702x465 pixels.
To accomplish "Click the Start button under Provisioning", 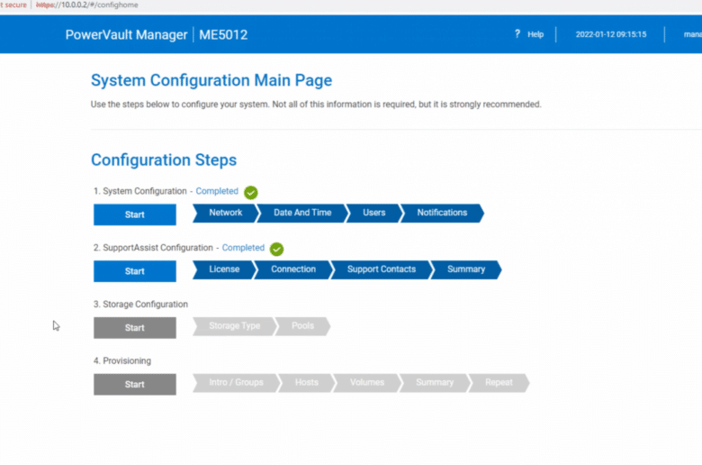I will pyautogui.click(x=135, y=384).
